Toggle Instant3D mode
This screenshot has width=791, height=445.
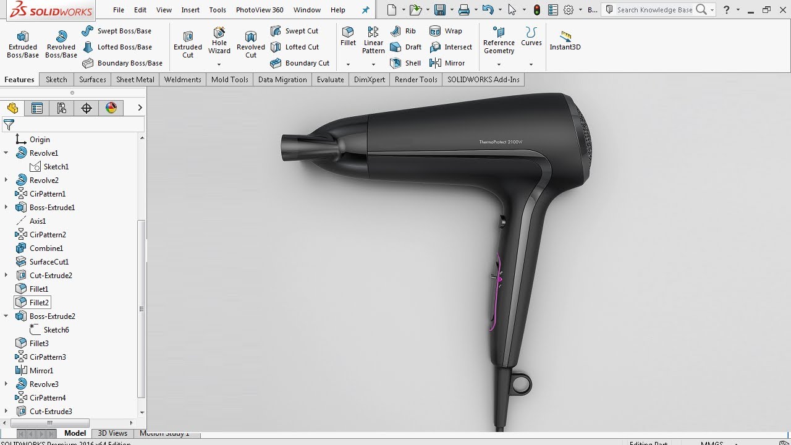[565, 40]
